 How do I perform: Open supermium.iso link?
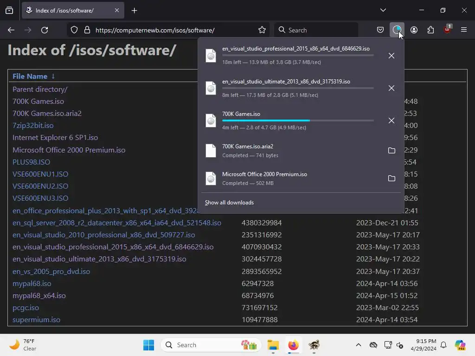point(36,320)
